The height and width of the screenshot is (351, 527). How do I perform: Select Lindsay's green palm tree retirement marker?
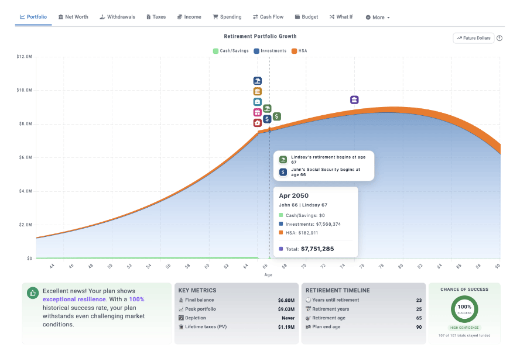tap(267, 108)
